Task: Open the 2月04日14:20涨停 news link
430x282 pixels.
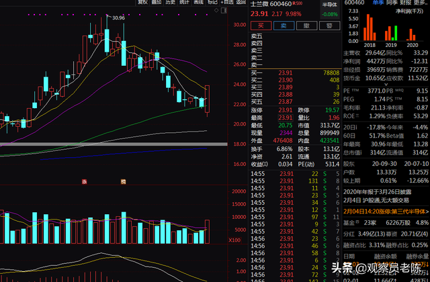Action: (x=386, y=211)
